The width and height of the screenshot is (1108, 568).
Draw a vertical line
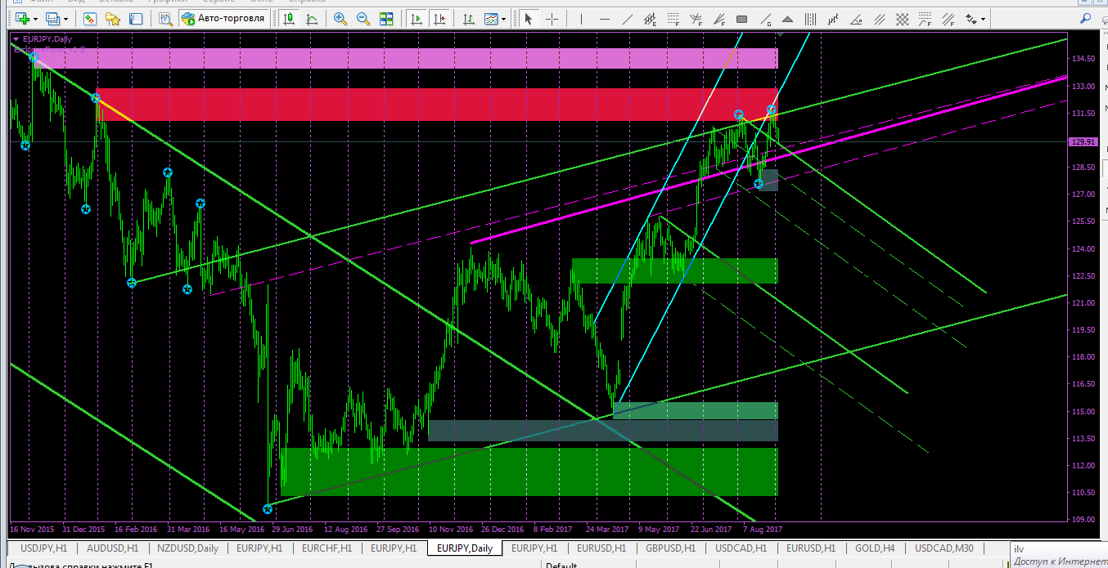pyautogui.click(x=582, y=18)
